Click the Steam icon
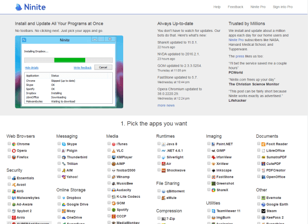Screen dimensions: 308x224 tap(263, 211)
